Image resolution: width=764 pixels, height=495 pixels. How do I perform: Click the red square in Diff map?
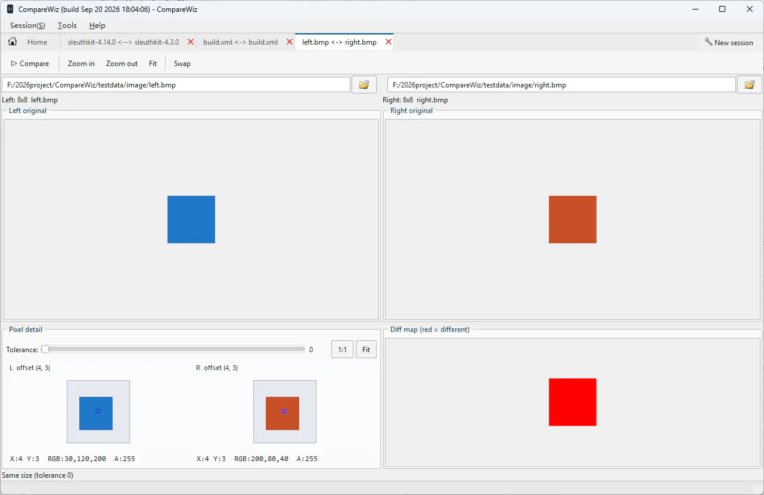pyautogui.click(x=573, y=402)
